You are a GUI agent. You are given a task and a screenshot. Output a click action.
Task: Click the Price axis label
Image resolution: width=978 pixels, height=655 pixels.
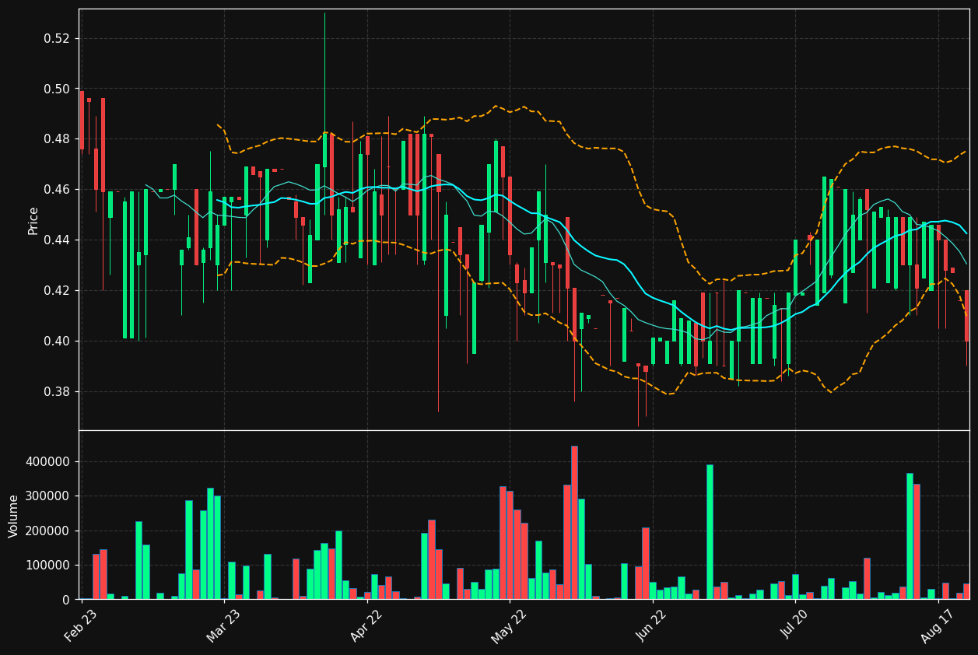tap(33, 221)
